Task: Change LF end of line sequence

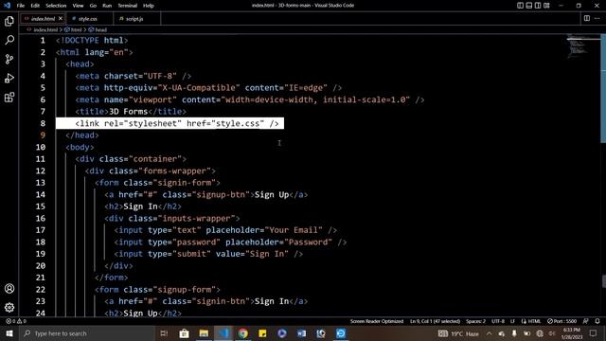Action: (x=512, y=321)
